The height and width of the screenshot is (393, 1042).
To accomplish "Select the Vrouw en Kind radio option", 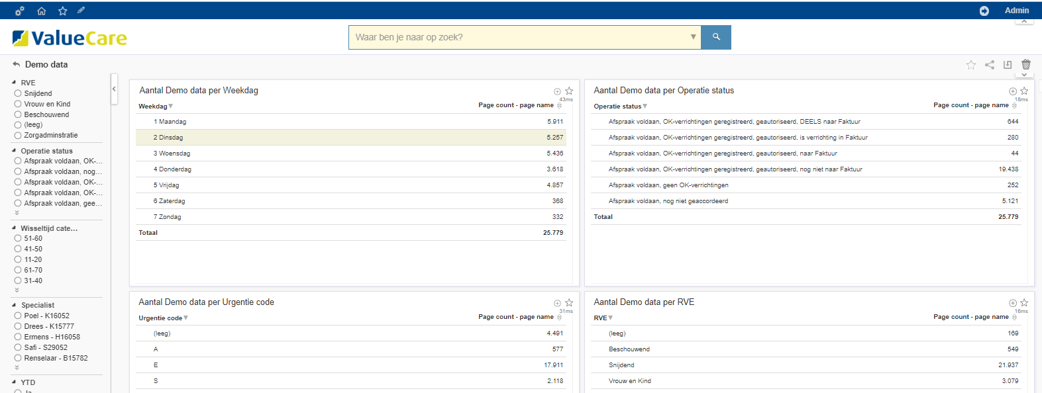I will (18, 105).
